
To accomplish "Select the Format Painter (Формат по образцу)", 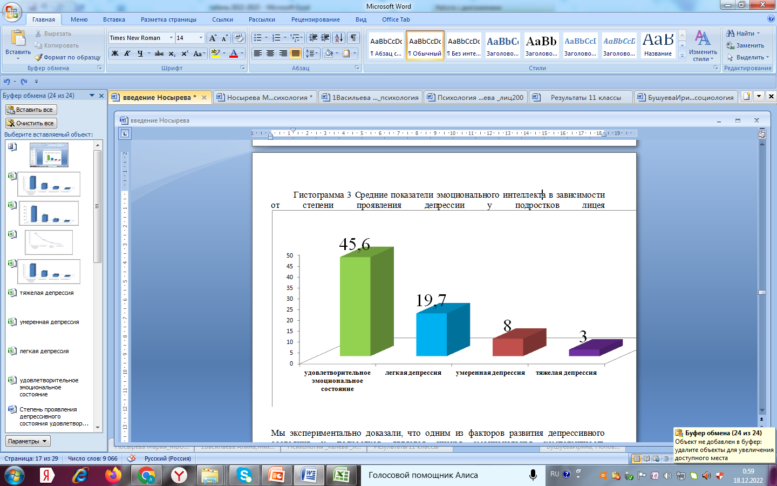I will click(x=68, y=57).
